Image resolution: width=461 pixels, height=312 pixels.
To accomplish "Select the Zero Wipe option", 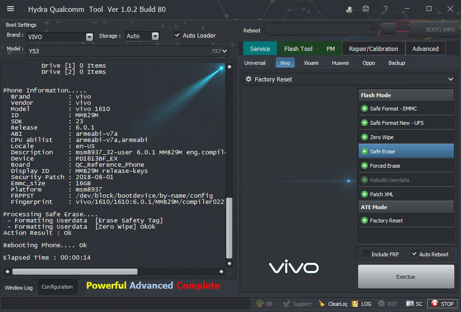I will [x=406, y=137].
